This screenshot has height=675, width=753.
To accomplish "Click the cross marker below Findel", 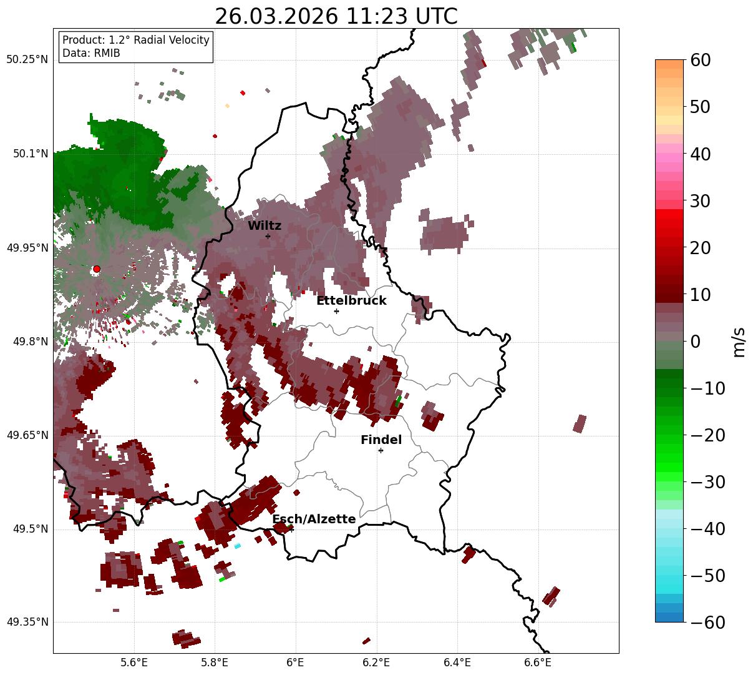I will (x=381, y=450).
